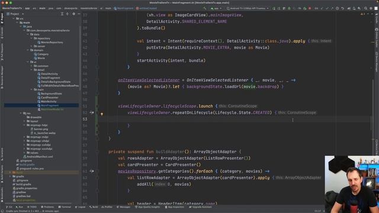Select MainFragment in the project tree

pos(48,105)
